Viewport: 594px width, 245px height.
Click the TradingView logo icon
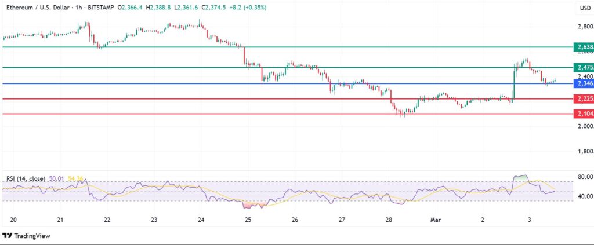[8, 235]
